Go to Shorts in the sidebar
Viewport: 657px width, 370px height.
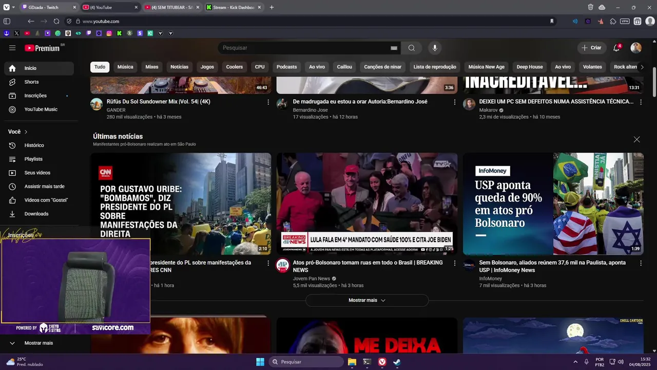(x=39, y=82)
